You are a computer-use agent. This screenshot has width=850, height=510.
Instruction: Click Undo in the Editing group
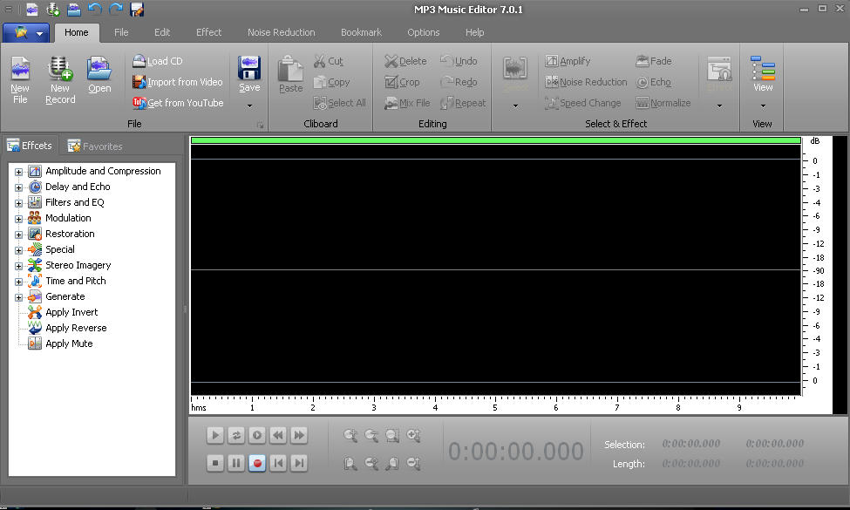[x=459, y=61]
